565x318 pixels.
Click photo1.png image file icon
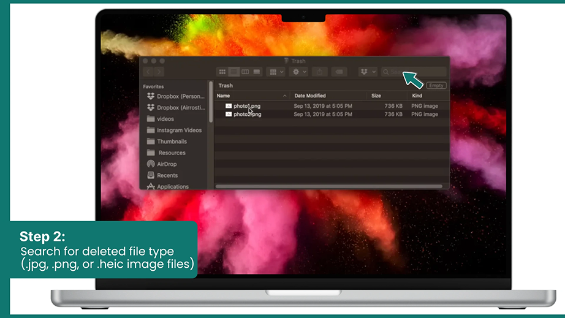(229, 106)
